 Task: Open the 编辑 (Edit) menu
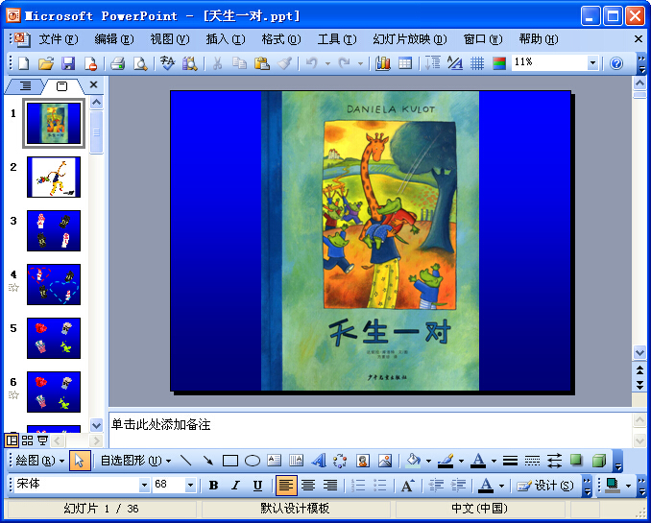[x=114, y=39]
